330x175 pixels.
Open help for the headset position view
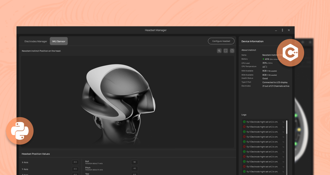pyautogui.click(x=232, y=51)
